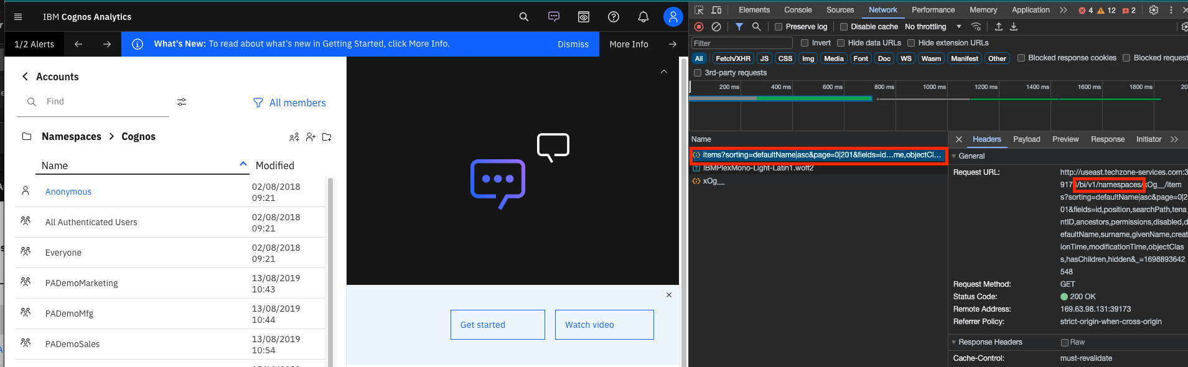The image size is (1188, 367).
Task: Focus the Network Filter text field
Action: pos(742,43)
